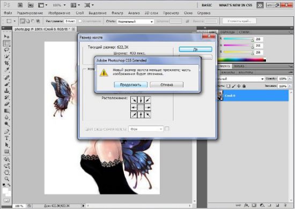295x209 pixels.
Task: Select the Eraser tool
Action: pyautogui.click(x=7, y=104)
